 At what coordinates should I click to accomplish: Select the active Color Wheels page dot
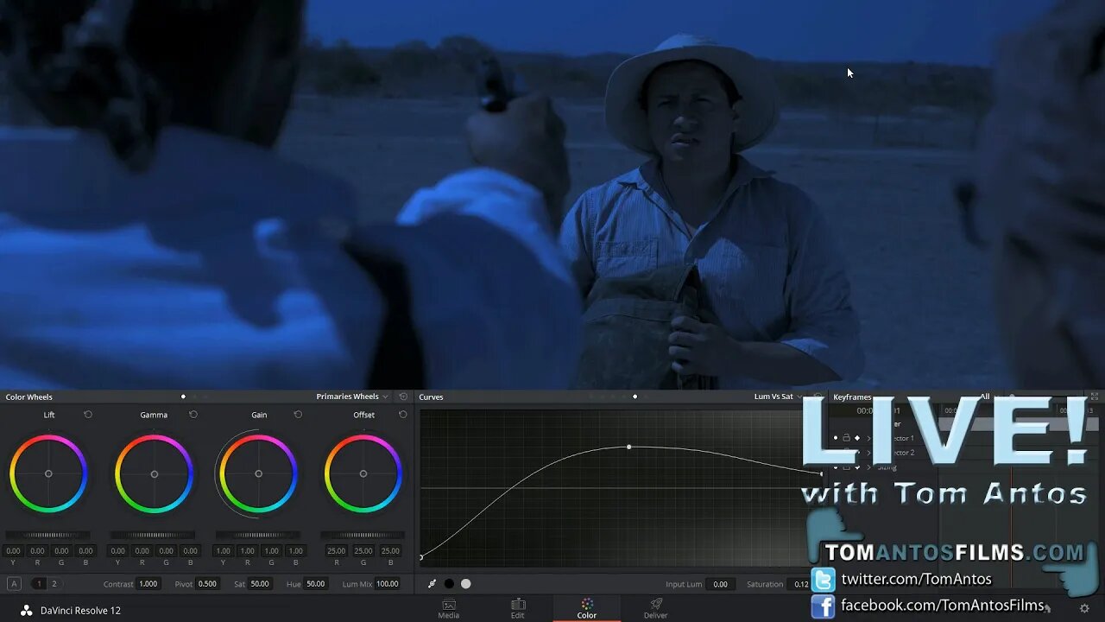click(x=183, y=397)
